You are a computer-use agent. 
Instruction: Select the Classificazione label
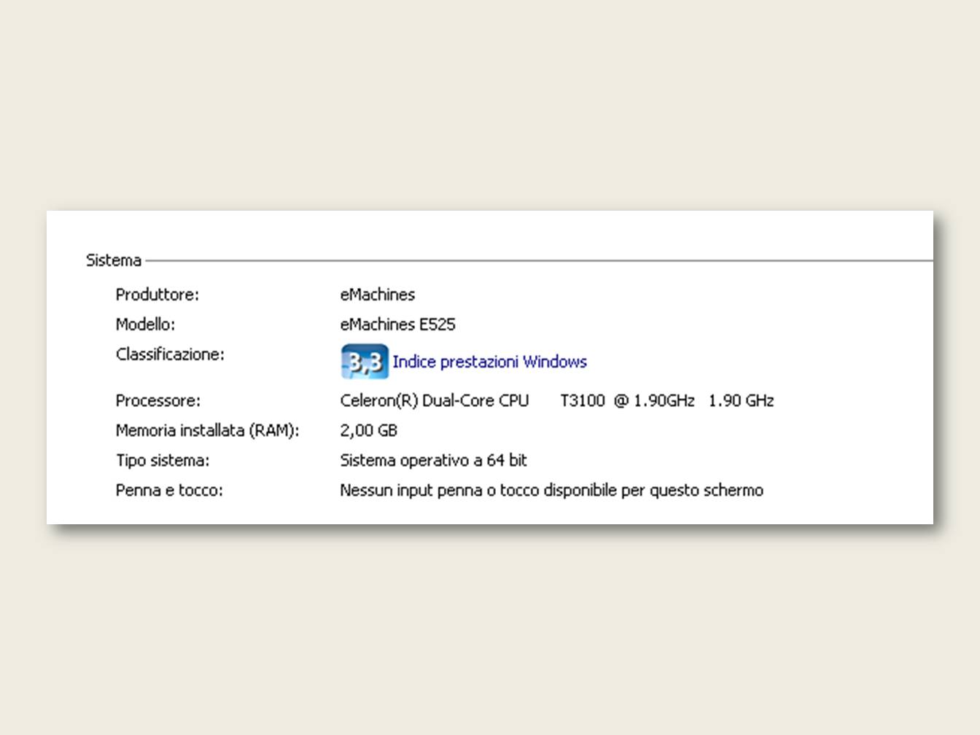tap(170, 354)
